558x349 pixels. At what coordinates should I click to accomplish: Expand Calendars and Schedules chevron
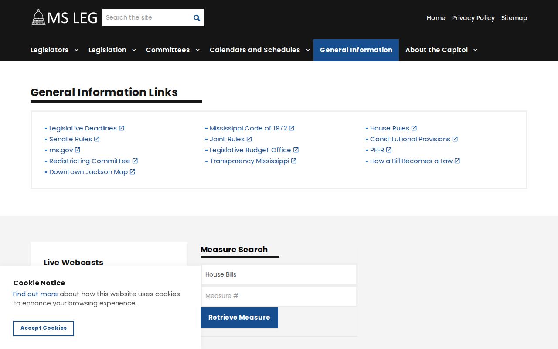(x=308, y=50)
